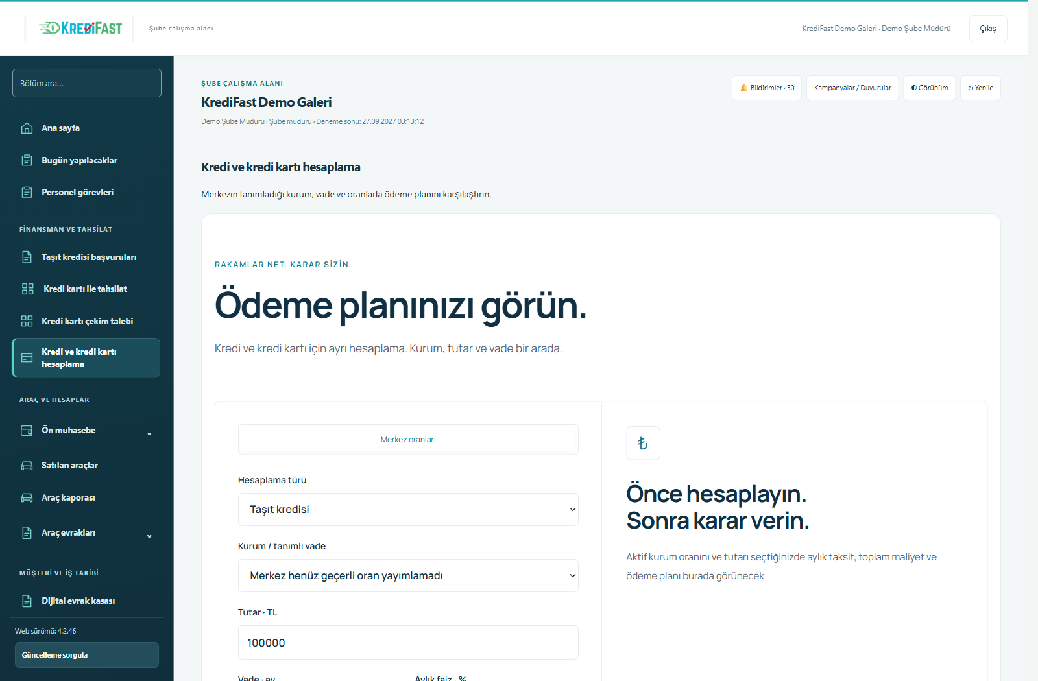Open Personel görevleri in the sidebar
1038x681 pixels.
86,192
